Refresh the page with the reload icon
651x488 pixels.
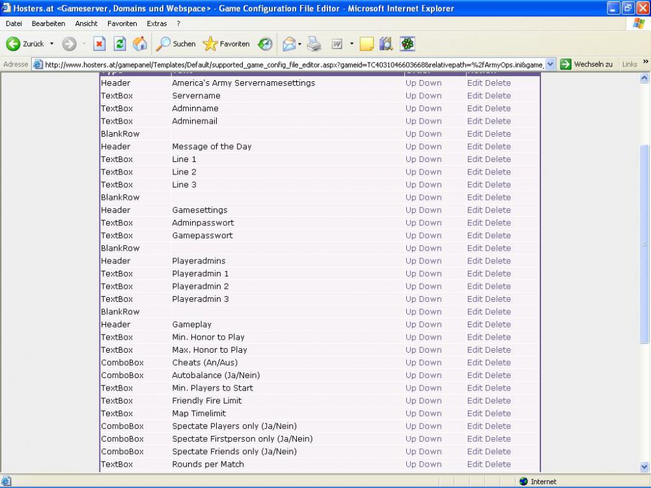120,44
